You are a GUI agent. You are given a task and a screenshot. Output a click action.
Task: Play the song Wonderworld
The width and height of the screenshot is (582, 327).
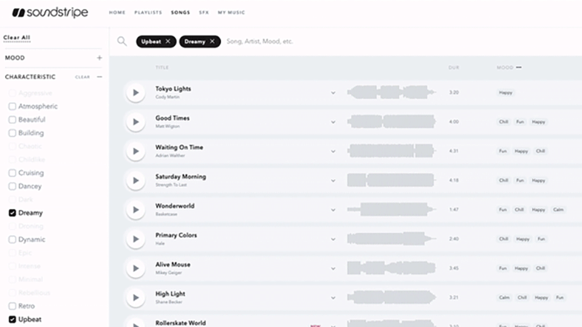coord(136,210)
